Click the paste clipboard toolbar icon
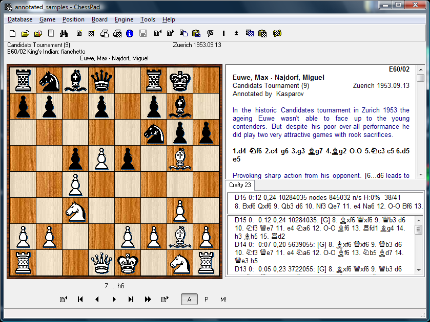The width and height of the screenshot is (430, 322). (196, 34)
